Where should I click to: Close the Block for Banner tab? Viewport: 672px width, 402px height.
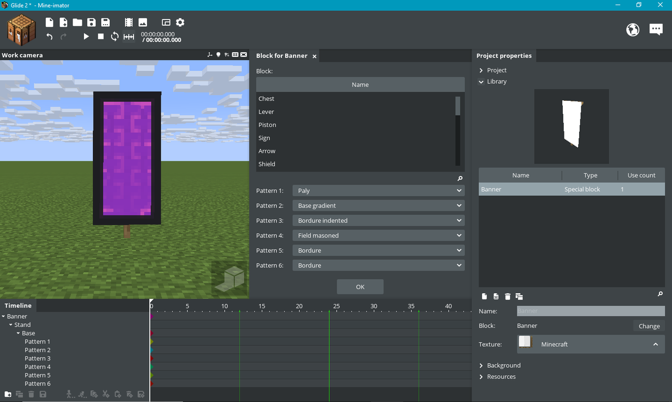pos(314,56)
